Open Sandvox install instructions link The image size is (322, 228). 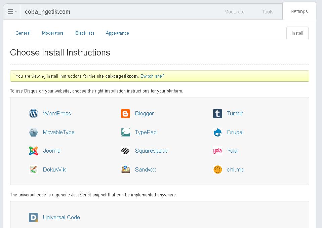pos(146,170)
